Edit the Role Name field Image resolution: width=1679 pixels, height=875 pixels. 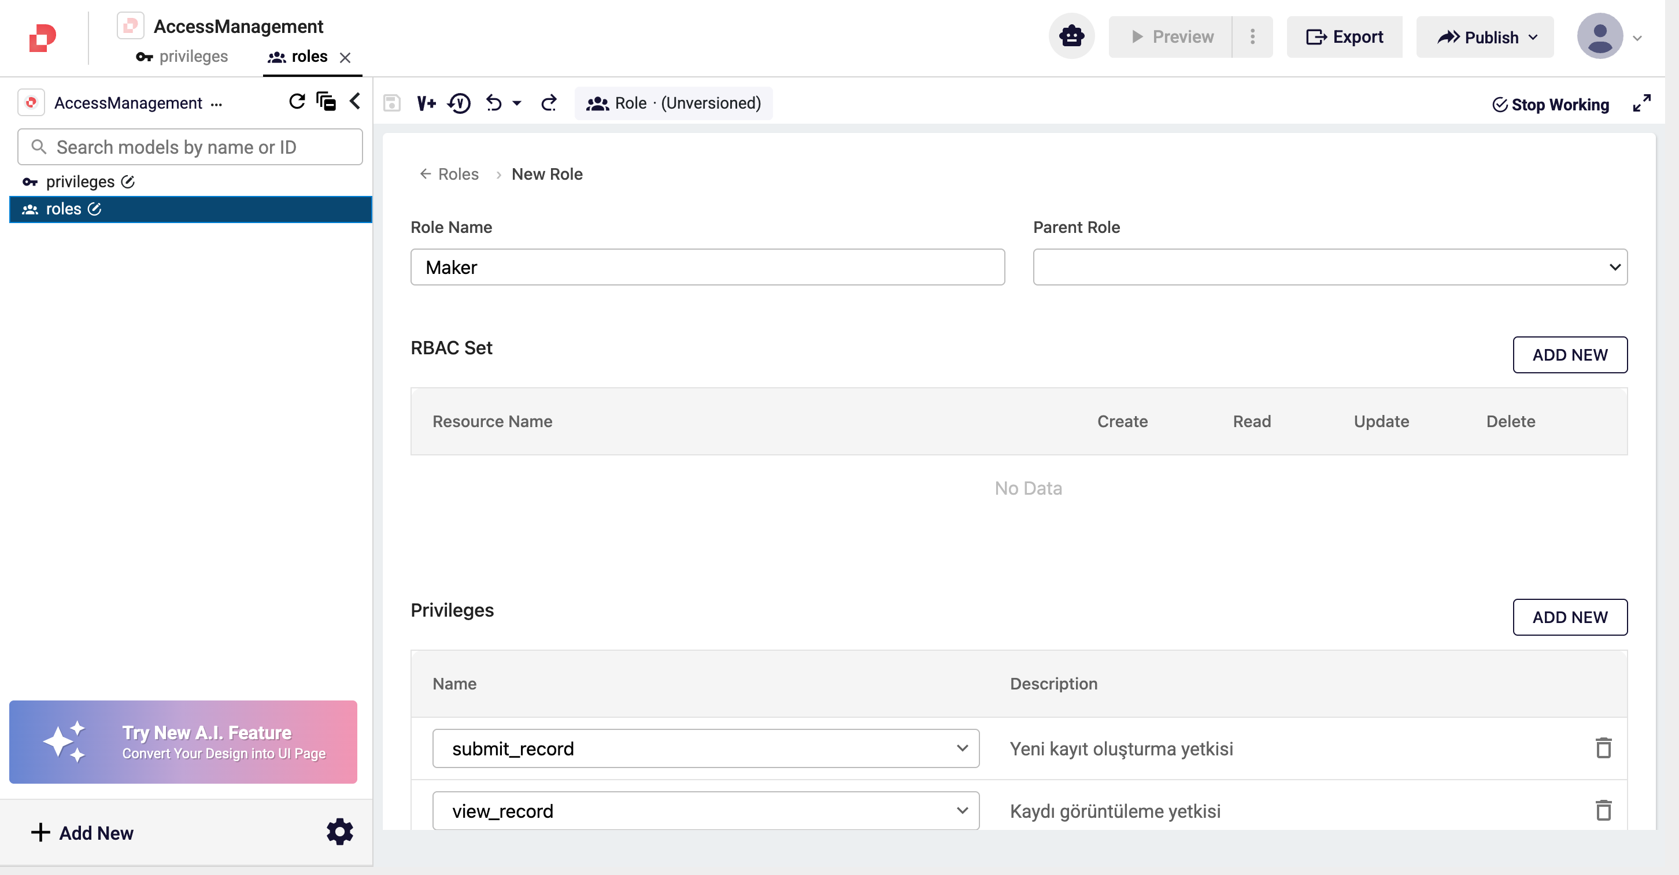pyautogui.click(x=708, y=267)
